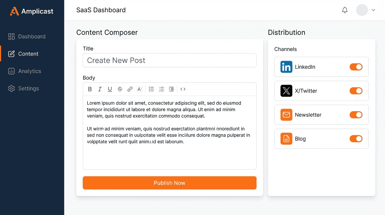Screen dimensions: 385x215
Task: Apply strikethrough to the body text
Action: pos(120,89)
